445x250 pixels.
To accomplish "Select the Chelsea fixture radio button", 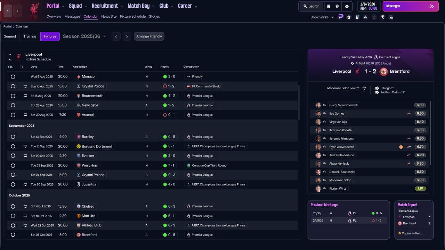I will point(13,207).
